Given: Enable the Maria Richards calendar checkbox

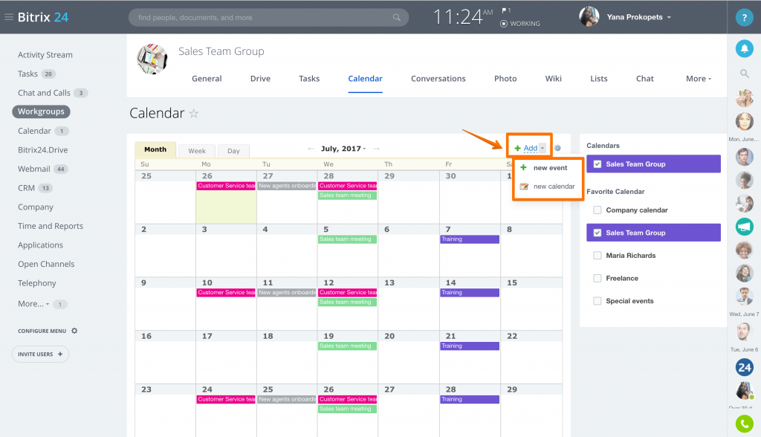Looking at the screenshot, I should (x=598, y=256).
